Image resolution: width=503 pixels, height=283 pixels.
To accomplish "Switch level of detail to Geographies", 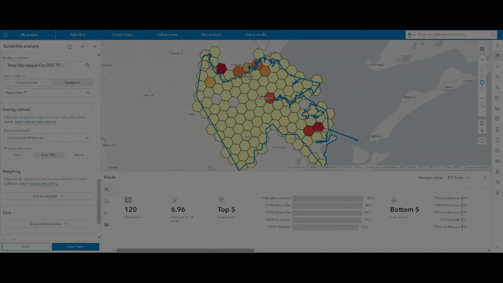I will pos(26,82).
